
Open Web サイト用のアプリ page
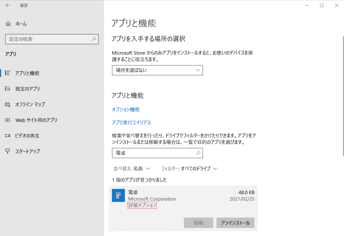[36, 120]
